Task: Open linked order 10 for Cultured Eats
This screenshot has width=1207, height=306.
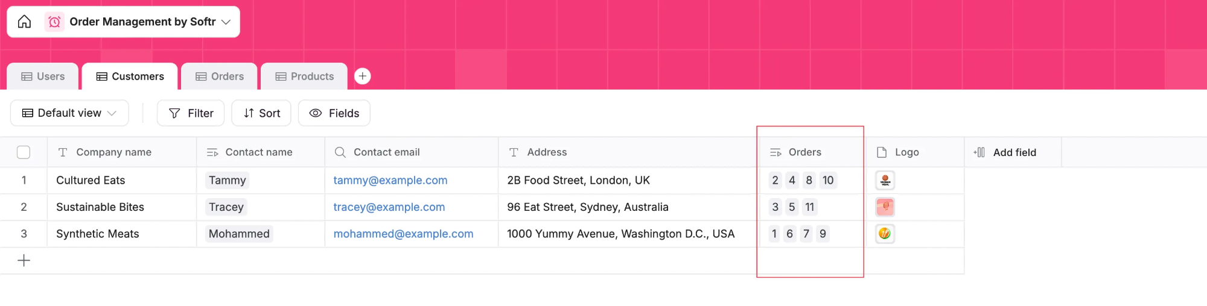Action: click(828, 180)
